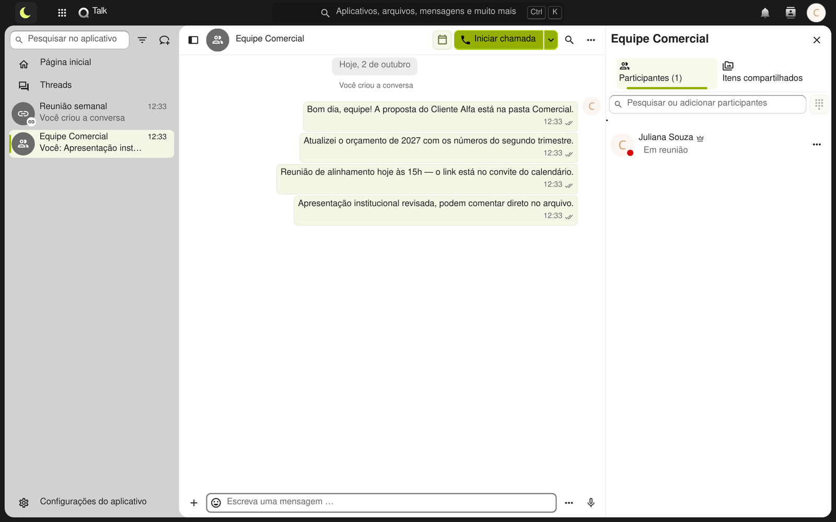The height and width of the screenshot is (522, 836).
Task: Focus Pesquisar no aplicativo search field
Action: 69,39
